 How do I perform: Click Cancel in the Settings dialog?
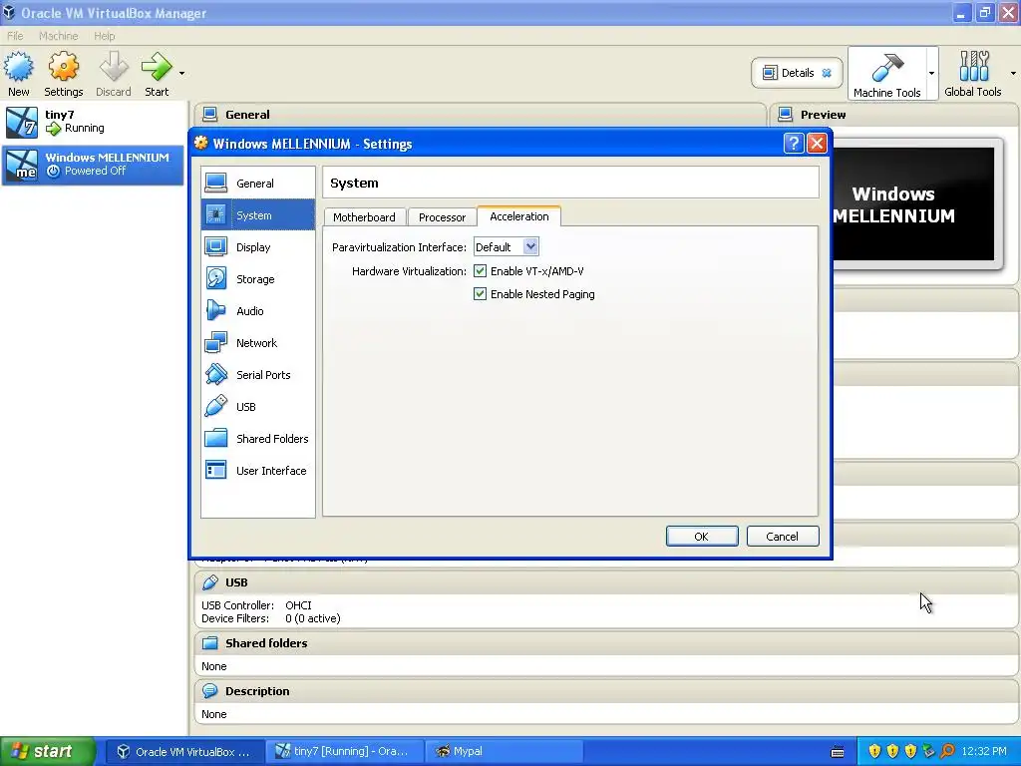[782, 536]
